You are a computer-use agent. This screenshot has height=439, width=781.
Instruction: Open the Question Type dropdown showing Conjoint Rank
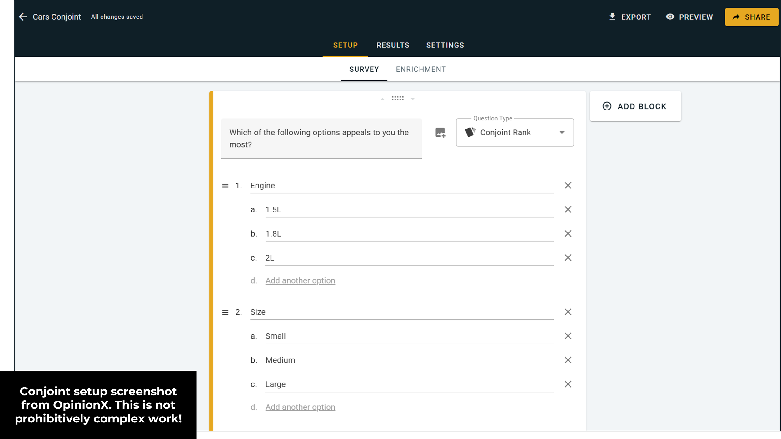[515, 133]
